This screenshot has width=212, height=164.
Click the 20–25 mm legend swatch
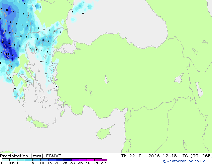pyautogui.click(x=60, y=160)
